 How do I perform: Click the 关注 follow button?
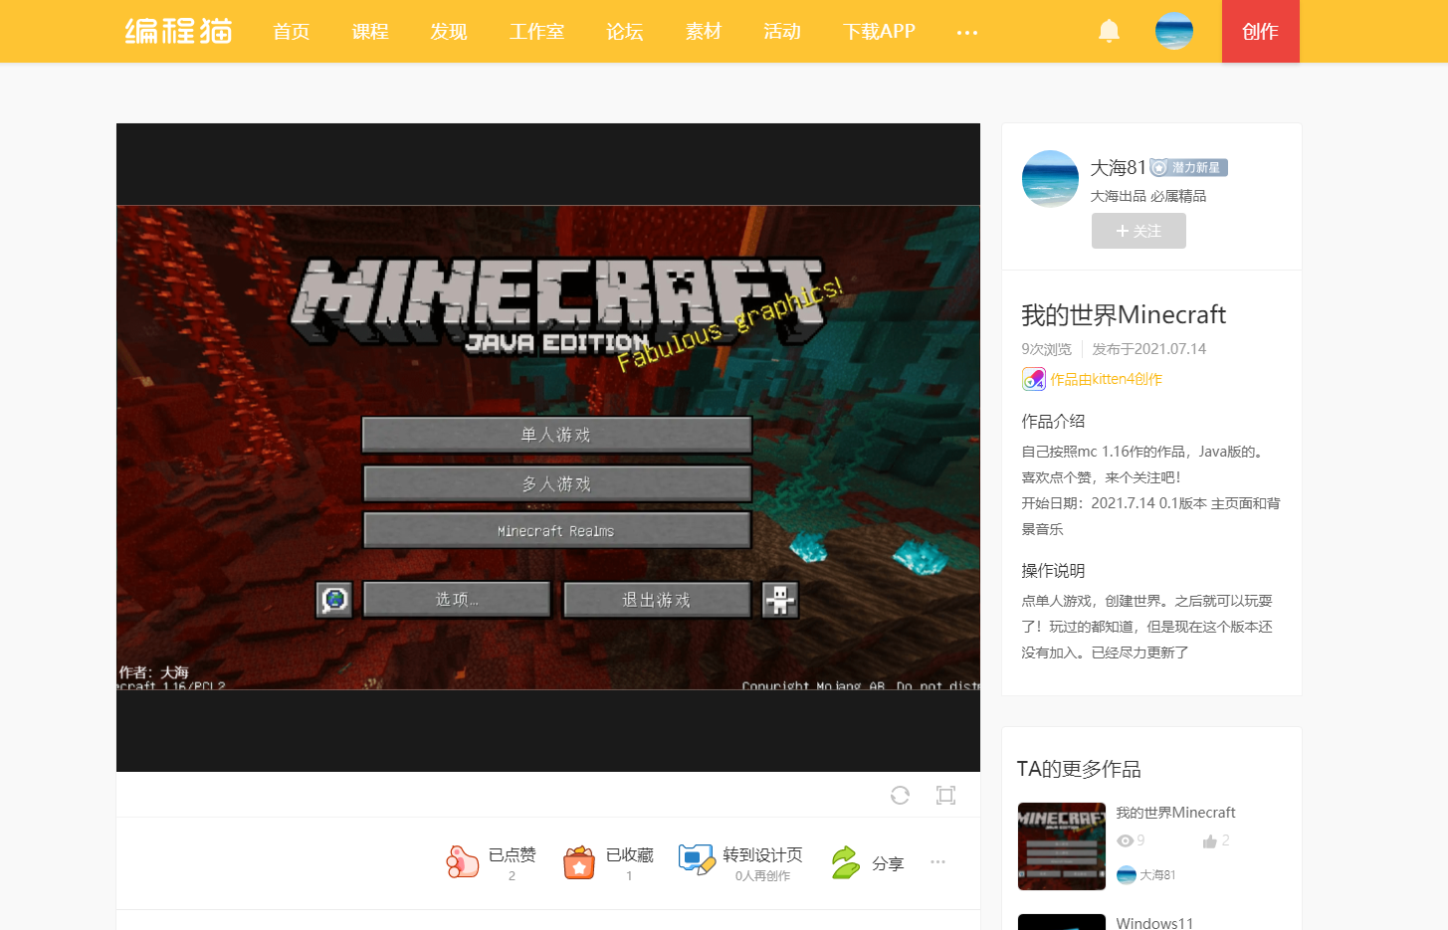coord(1138,231)
